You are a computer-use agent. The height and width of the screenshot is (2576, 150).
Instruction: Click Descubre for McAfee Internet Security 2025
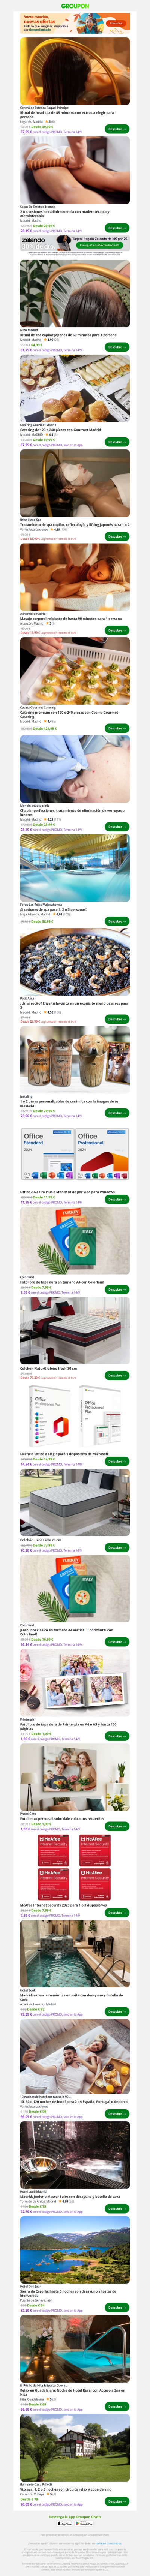(x=116, y=1912)
